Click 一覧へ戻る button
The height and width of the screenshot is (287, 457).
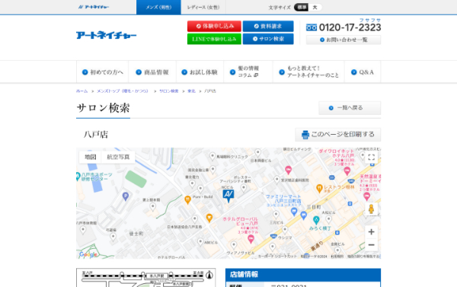350,108
